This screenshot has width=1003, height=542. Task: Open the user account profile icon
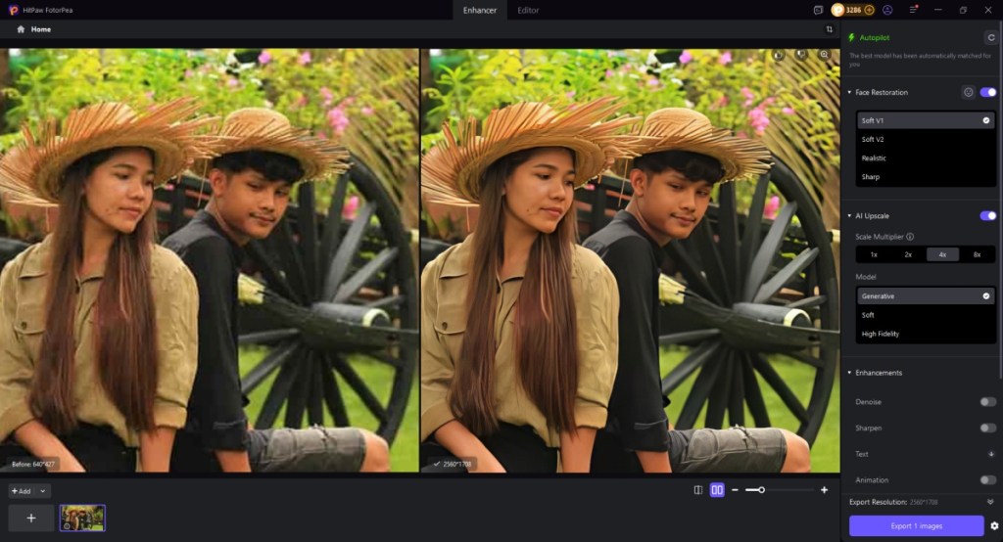(x=887, y=10)
